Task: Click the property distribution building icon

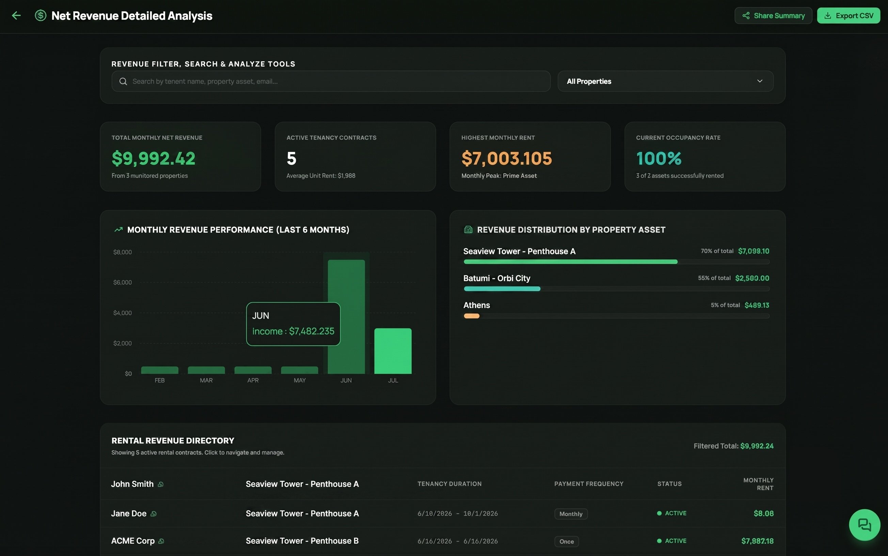Action: (468, 230)
